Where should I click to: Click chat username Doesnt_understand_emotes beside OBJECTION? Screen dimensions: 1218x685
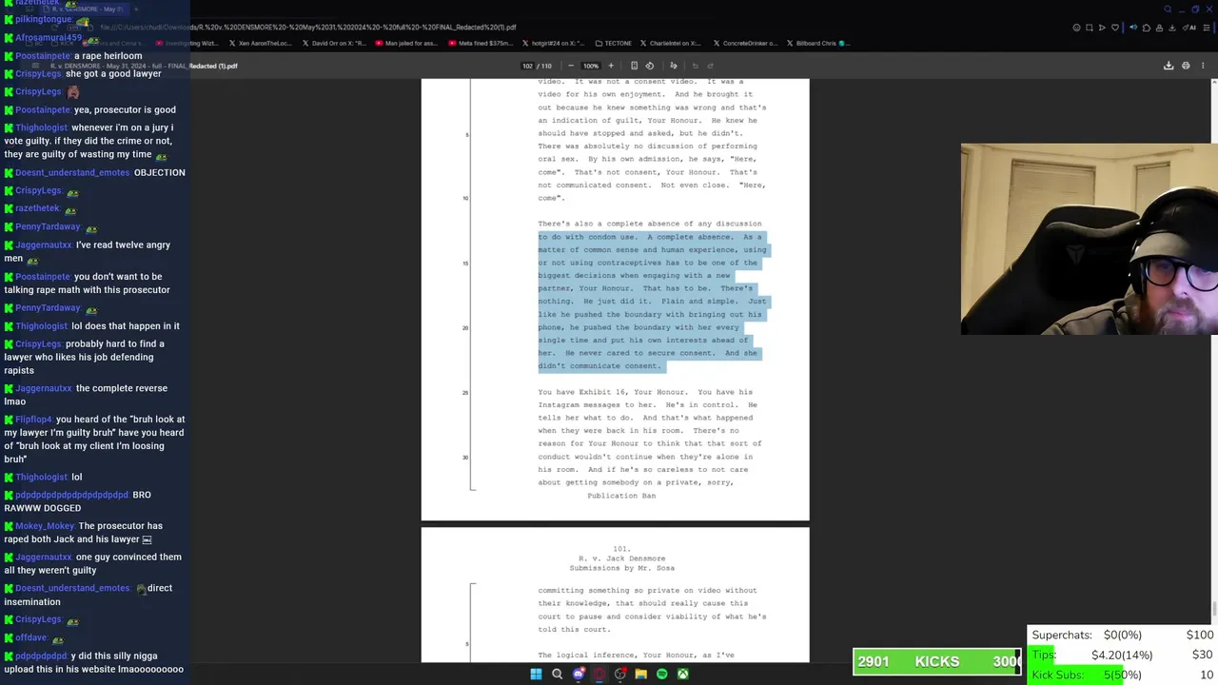point(72,172)
